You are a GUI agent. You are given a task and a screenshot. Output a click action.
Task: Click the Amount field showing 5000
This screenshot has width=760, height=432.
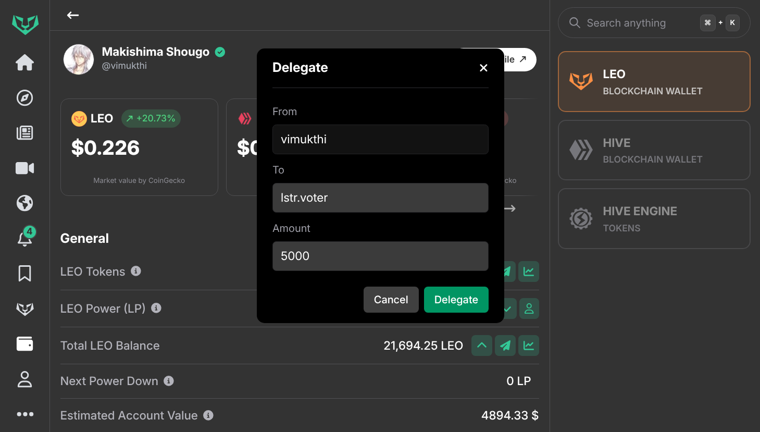point(380,256)
